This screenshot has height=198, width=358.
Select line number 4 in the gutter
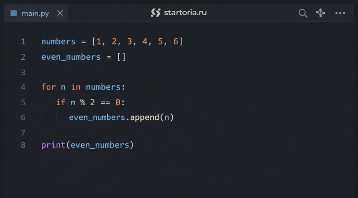point(23,87)
